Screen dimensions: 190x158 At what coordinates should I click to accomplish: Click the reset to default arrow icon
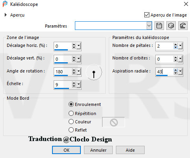(183, 26)
